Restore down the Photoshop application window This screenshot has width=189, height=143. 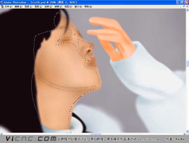(x=183, y=2)
